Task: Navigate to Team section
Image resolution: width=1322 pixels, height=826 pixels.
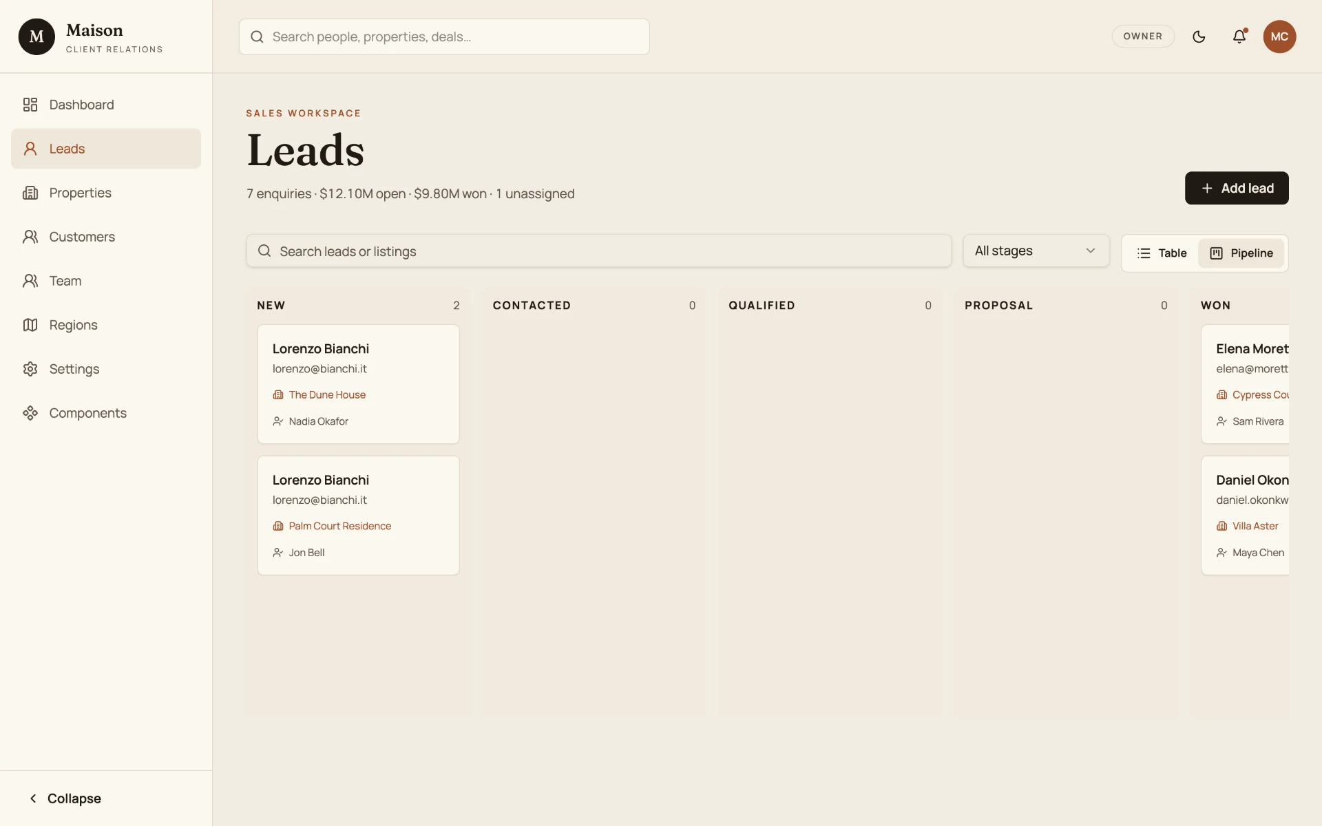Action: point(106,281)
